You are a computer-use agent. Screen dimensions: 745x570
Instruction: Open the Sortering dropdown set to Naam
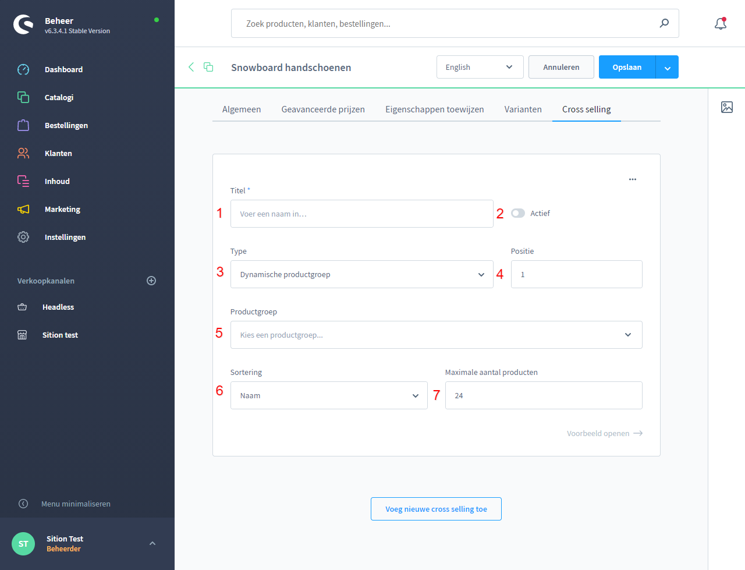[329, 395]
